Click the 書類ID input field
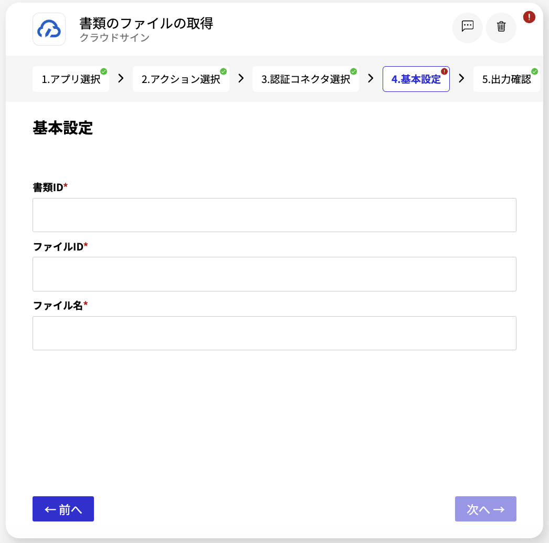Viewport: 549px width, 543px height. click(x=274, y=215)
